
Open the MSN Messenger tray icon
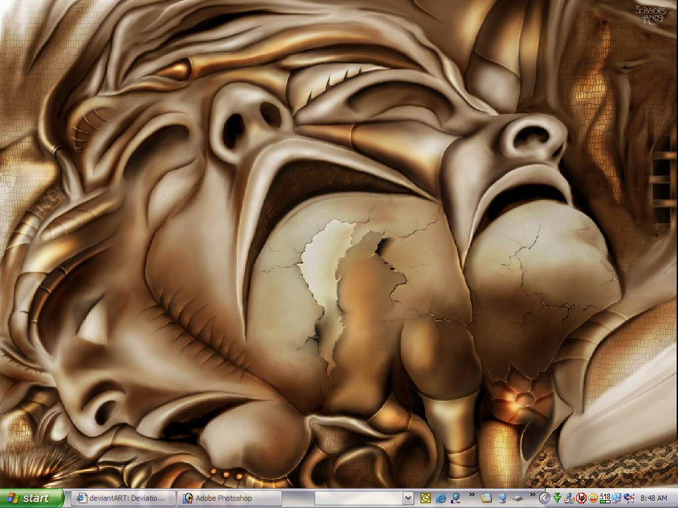point(569,498)
